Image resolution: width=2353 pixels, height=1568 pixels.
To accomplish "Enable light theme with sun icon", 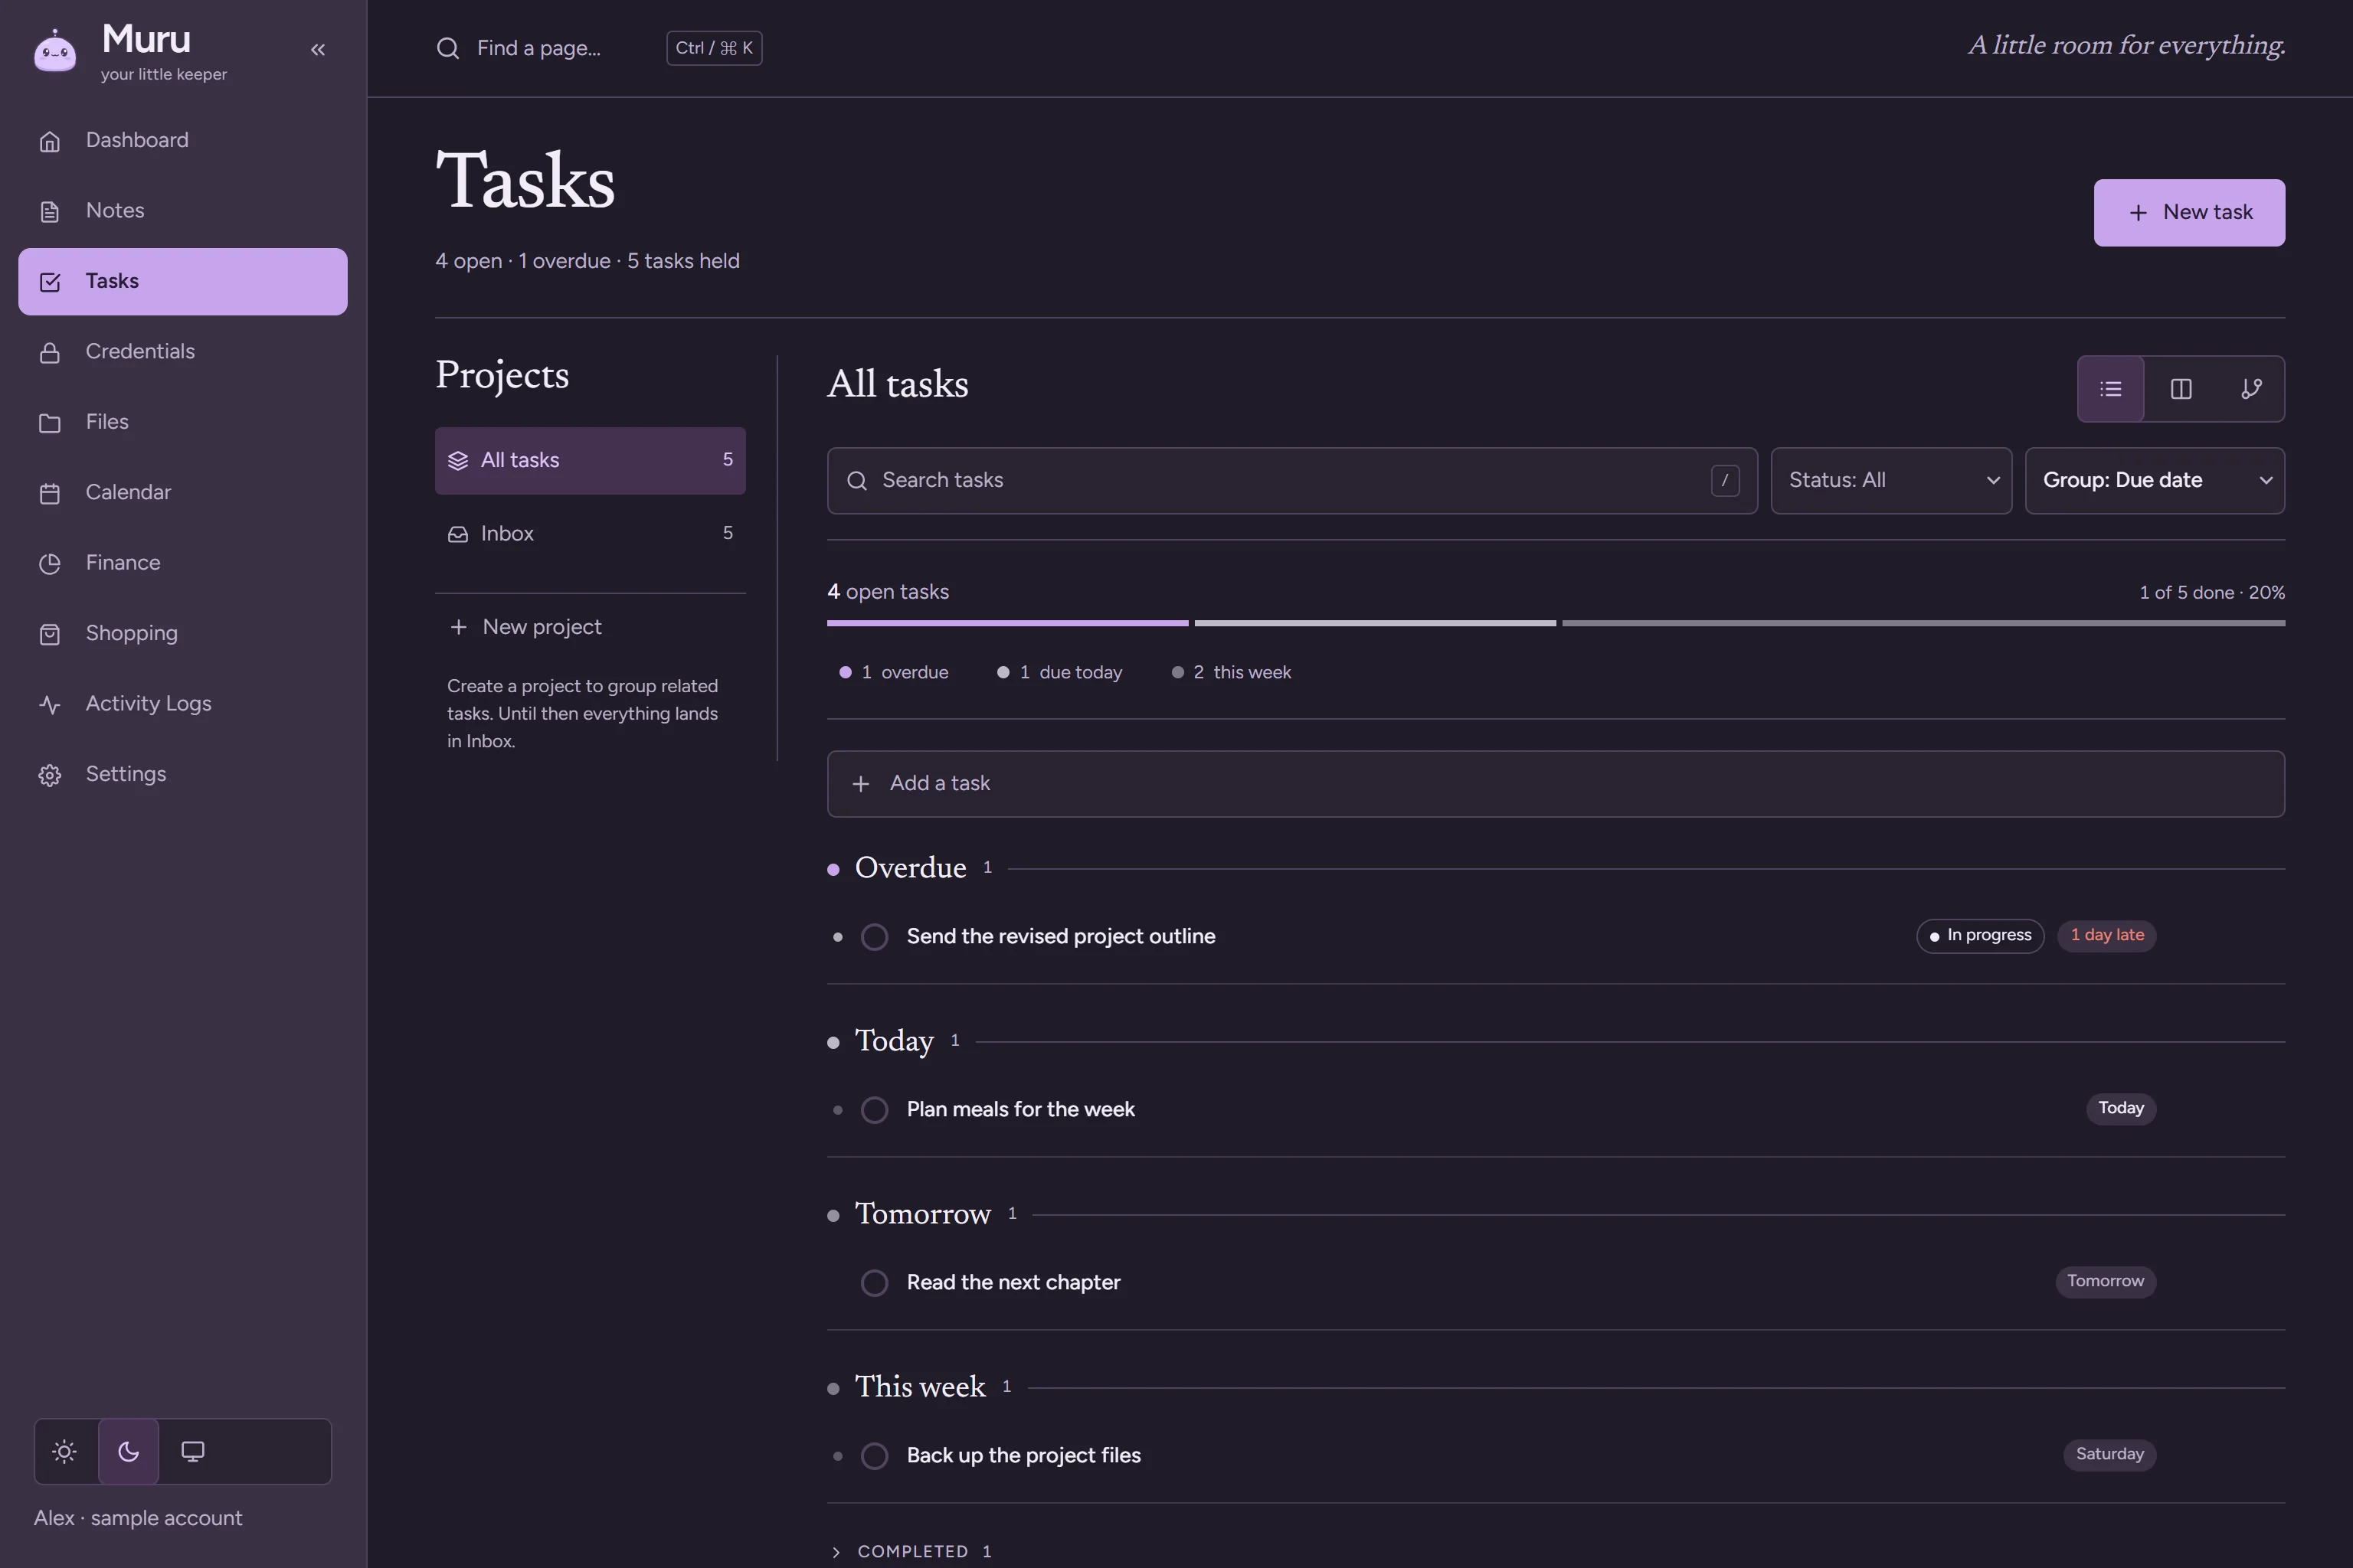I will tap(65, 1451).
